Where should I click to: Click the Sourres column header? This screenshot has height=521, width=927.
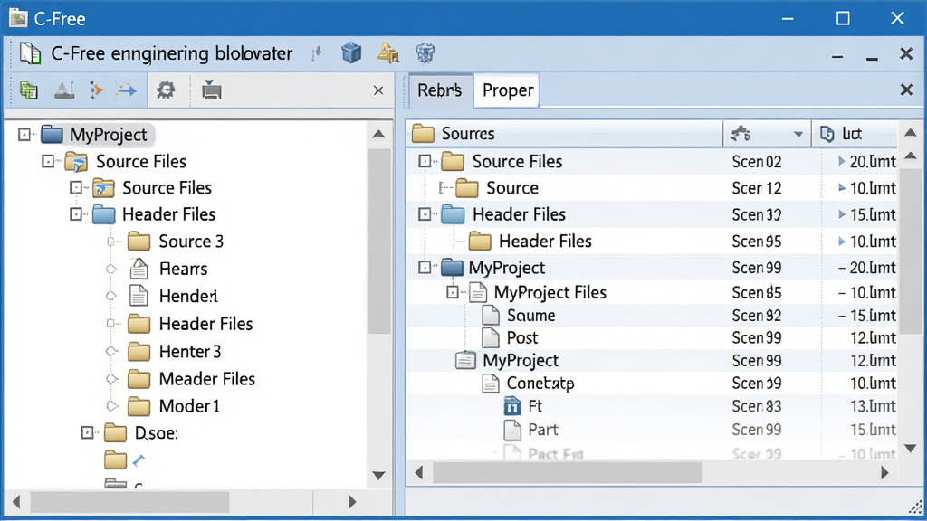(565, 134)
